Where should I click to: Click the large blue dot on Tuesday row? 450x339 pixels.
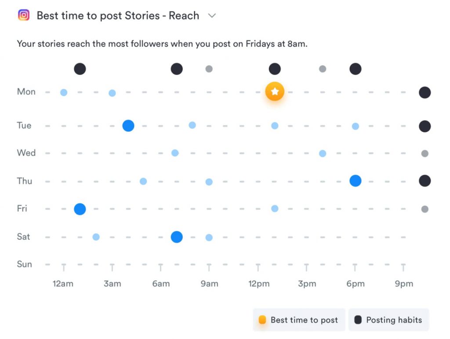point(128,126)
